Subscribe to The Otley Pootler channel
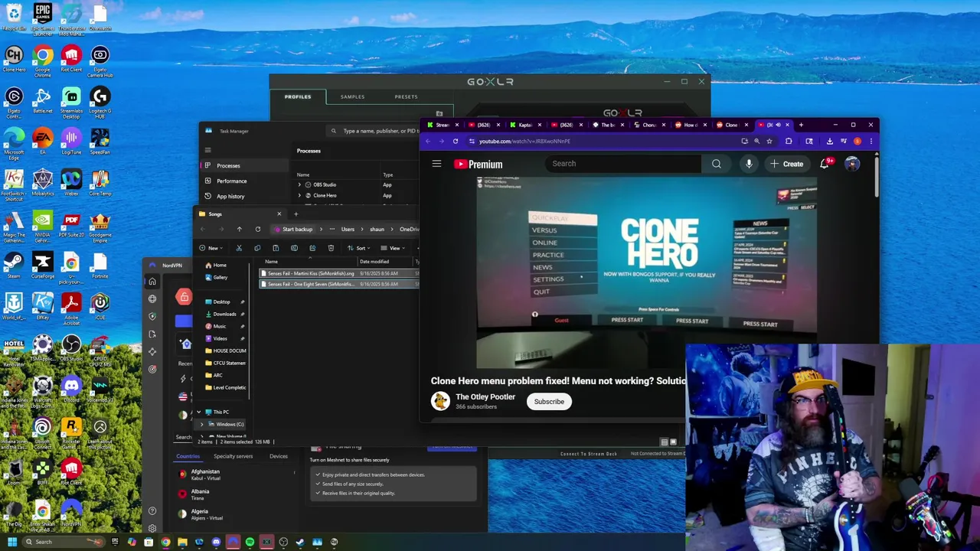The width and height of the screenshot is (980, 551). click(549, 401)
